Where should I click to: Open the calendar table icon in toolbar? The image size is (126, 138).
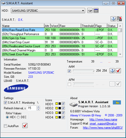[x=96, y=11]
